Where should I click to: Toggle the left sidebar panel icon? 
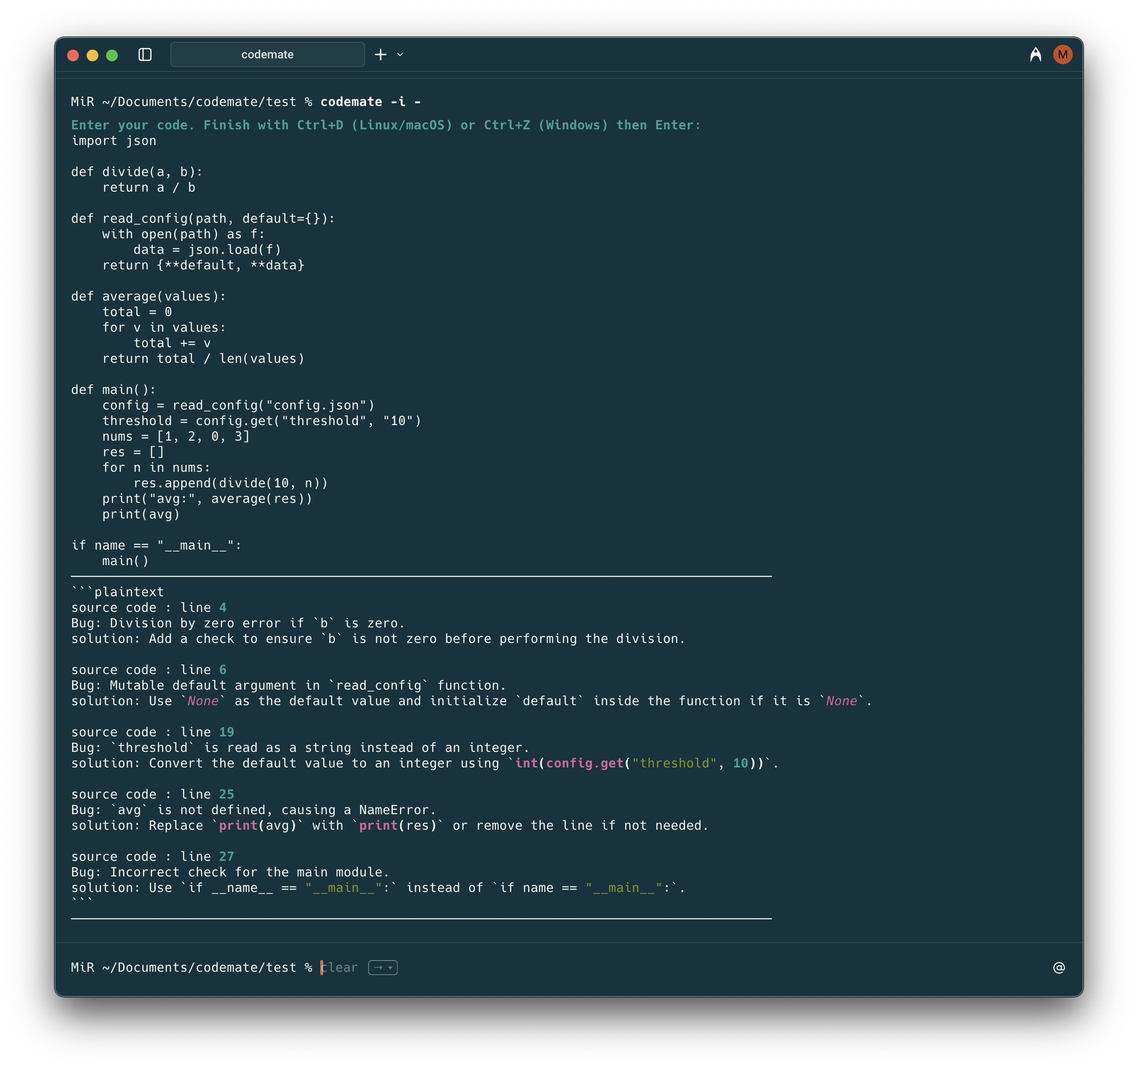click(145, 54)
